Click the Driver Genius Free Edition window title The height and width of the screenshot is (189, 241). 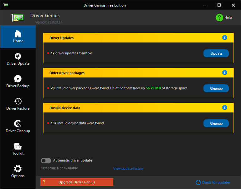point(105,5)
